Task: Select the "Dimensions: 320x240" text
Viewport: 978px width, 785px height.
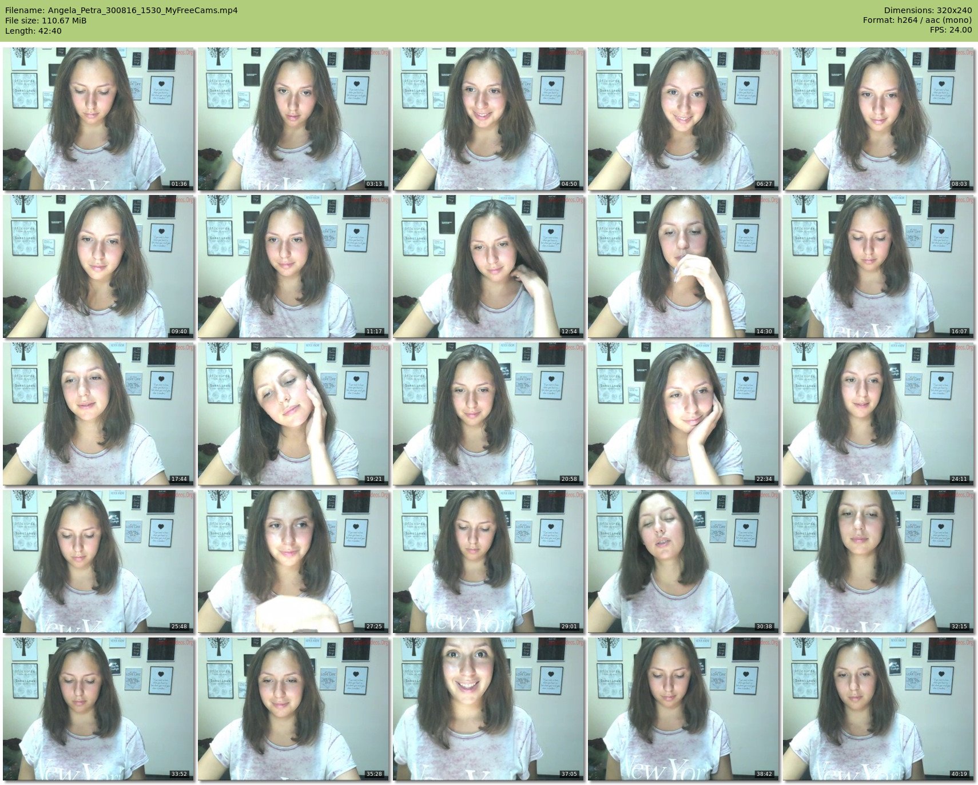Action: (x=928, y=10)
